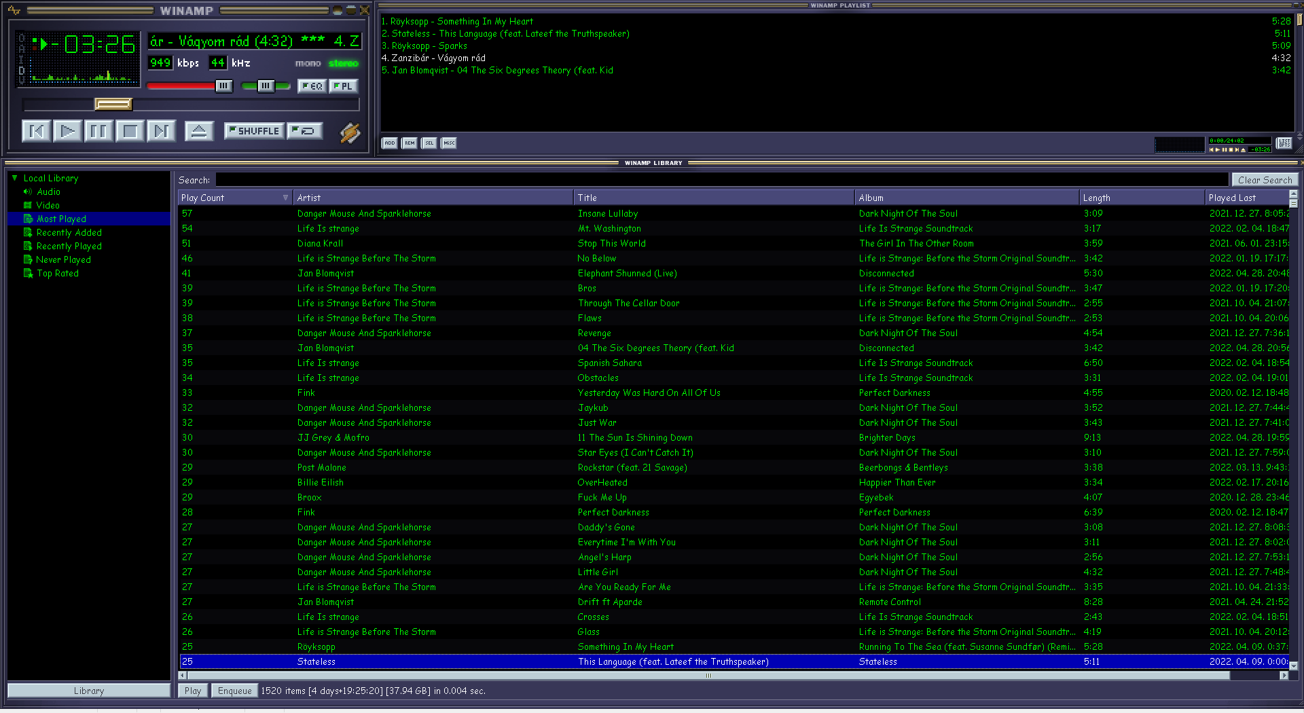
Task: Open the Winamp main menu icon in title bar
Action: [14, 10]
